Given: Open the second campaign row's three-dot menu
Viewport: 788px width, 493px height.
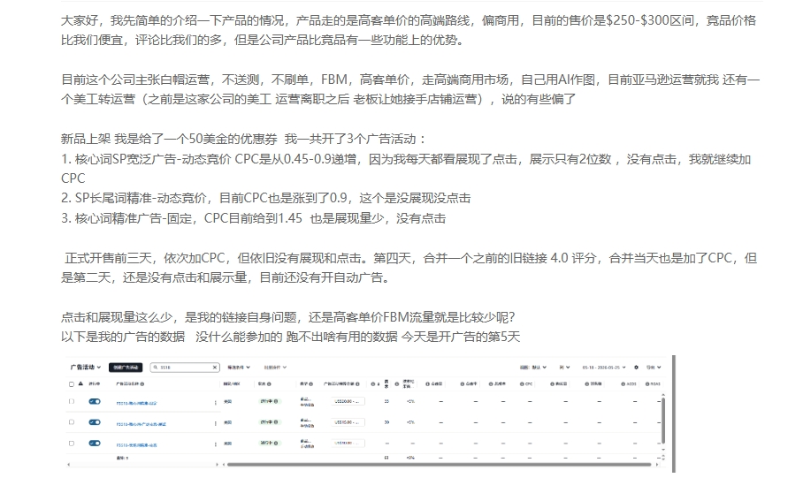Looking at the screenshot, I should pos(216,423).
